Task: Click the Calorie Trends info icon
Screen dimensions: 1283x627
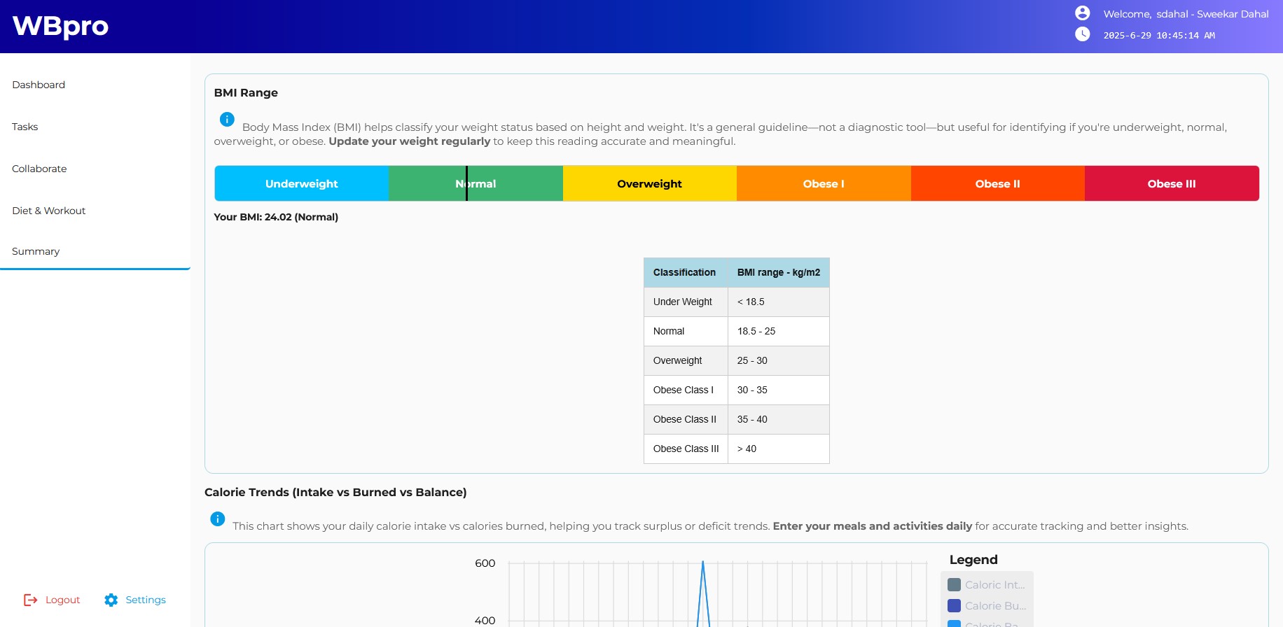Action: [x=218, y=519]
